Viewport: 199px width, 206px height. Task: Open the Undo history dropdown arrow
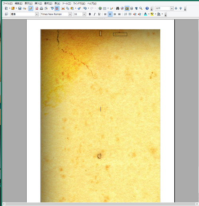[88, 8]
